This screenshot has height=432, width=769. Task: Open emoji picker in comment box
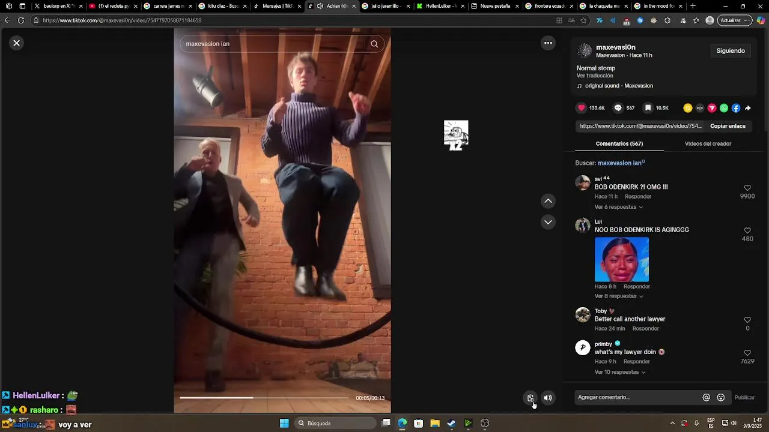tap(721, 397)
